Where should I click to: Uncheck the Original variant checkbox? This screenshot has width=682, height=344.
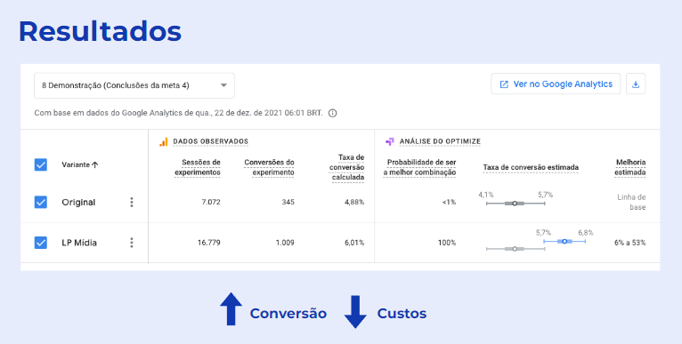click(41, 202)
